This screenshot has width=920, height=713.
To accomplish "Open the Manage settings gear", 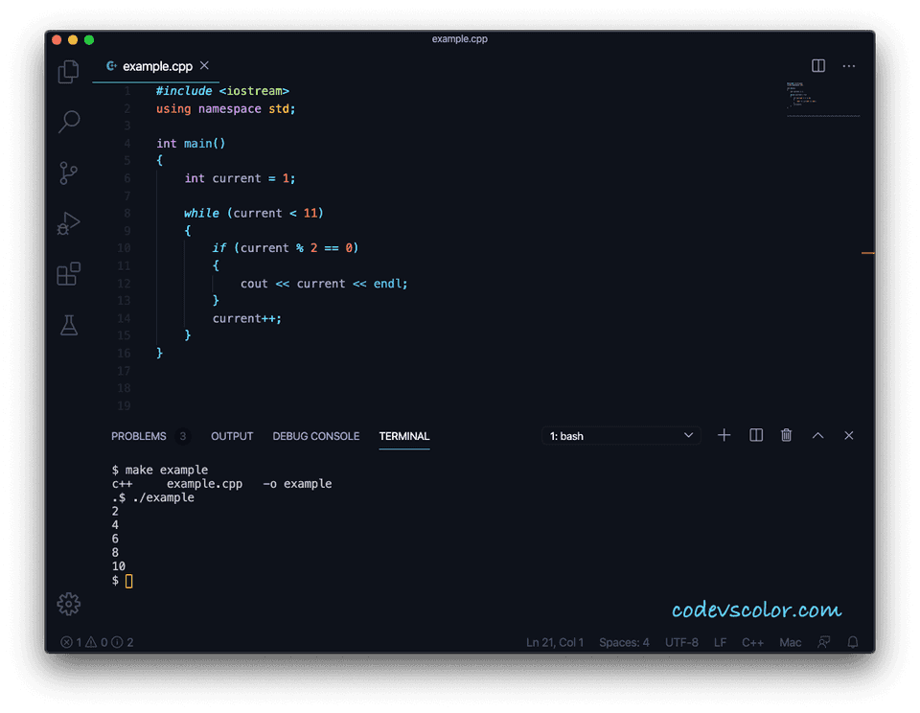I will pyautogui.click(x=68, y=604).
